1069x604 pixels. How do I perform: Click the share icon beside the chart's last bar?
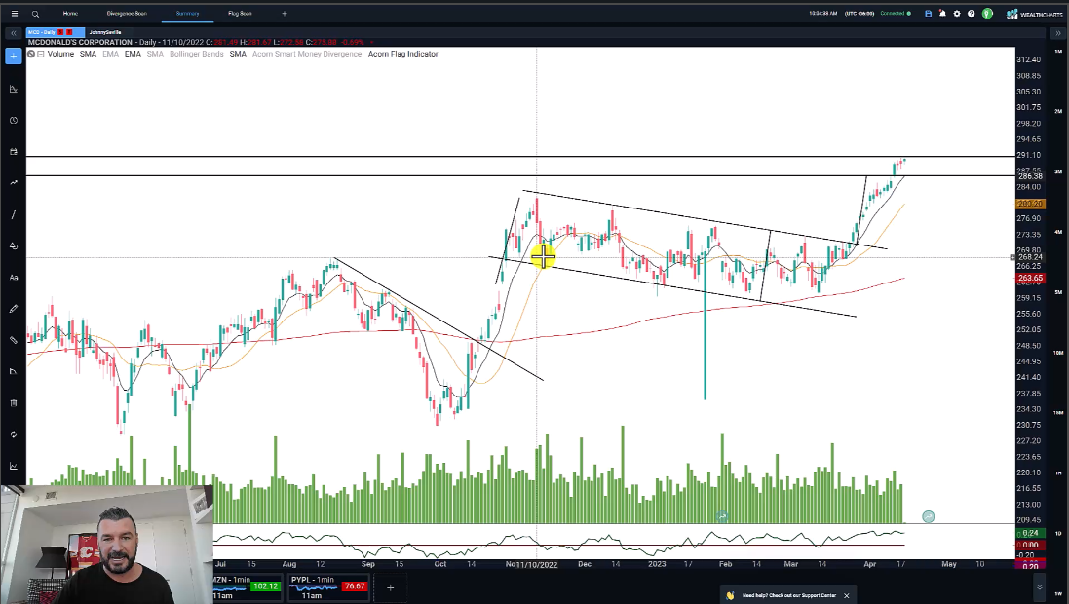pyautogui.click(x=928, y=516)
